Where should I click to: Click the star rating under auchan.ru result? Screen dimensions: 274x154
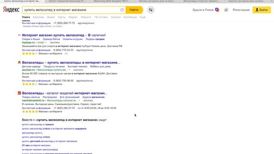[30, 84]
